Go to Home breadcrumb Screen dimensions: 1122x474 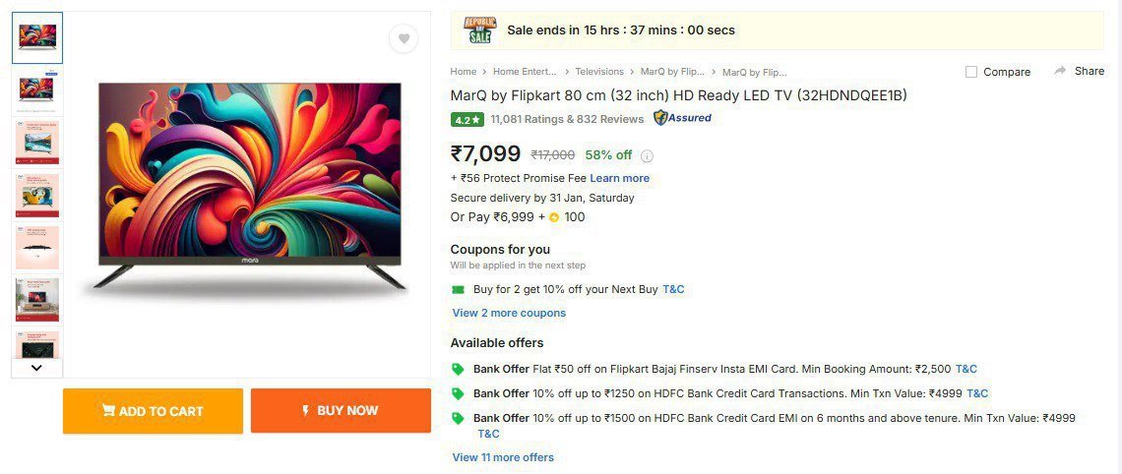[x=464, y=72]
